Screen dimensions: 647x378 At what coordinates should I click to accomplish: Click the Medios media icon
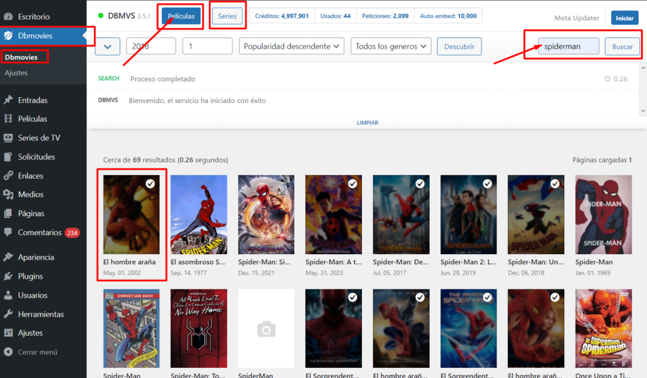[x=8, y=194]
